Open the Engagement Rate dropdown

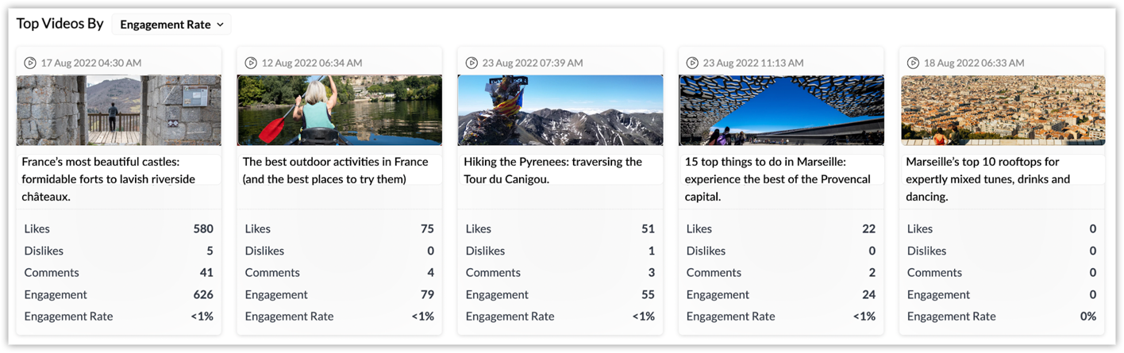(171, 25)
